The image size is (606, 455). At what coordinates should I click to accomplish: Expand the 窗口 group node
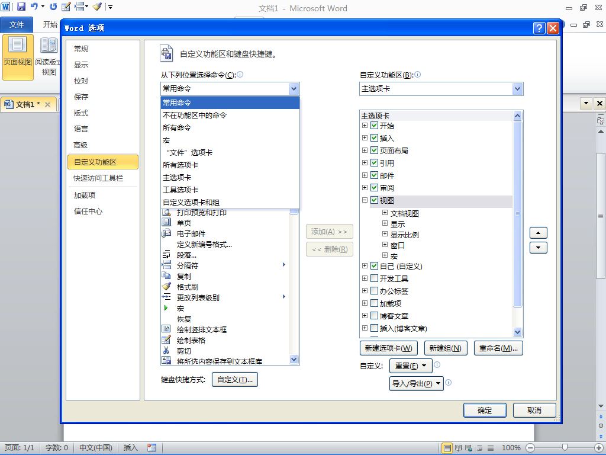(385, 245)
